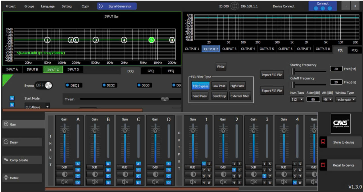Image resolution: width=363 pixels, height=192 pixels.
Task: Invert phase on output channel 3
Action: click(x=253, y=174)
